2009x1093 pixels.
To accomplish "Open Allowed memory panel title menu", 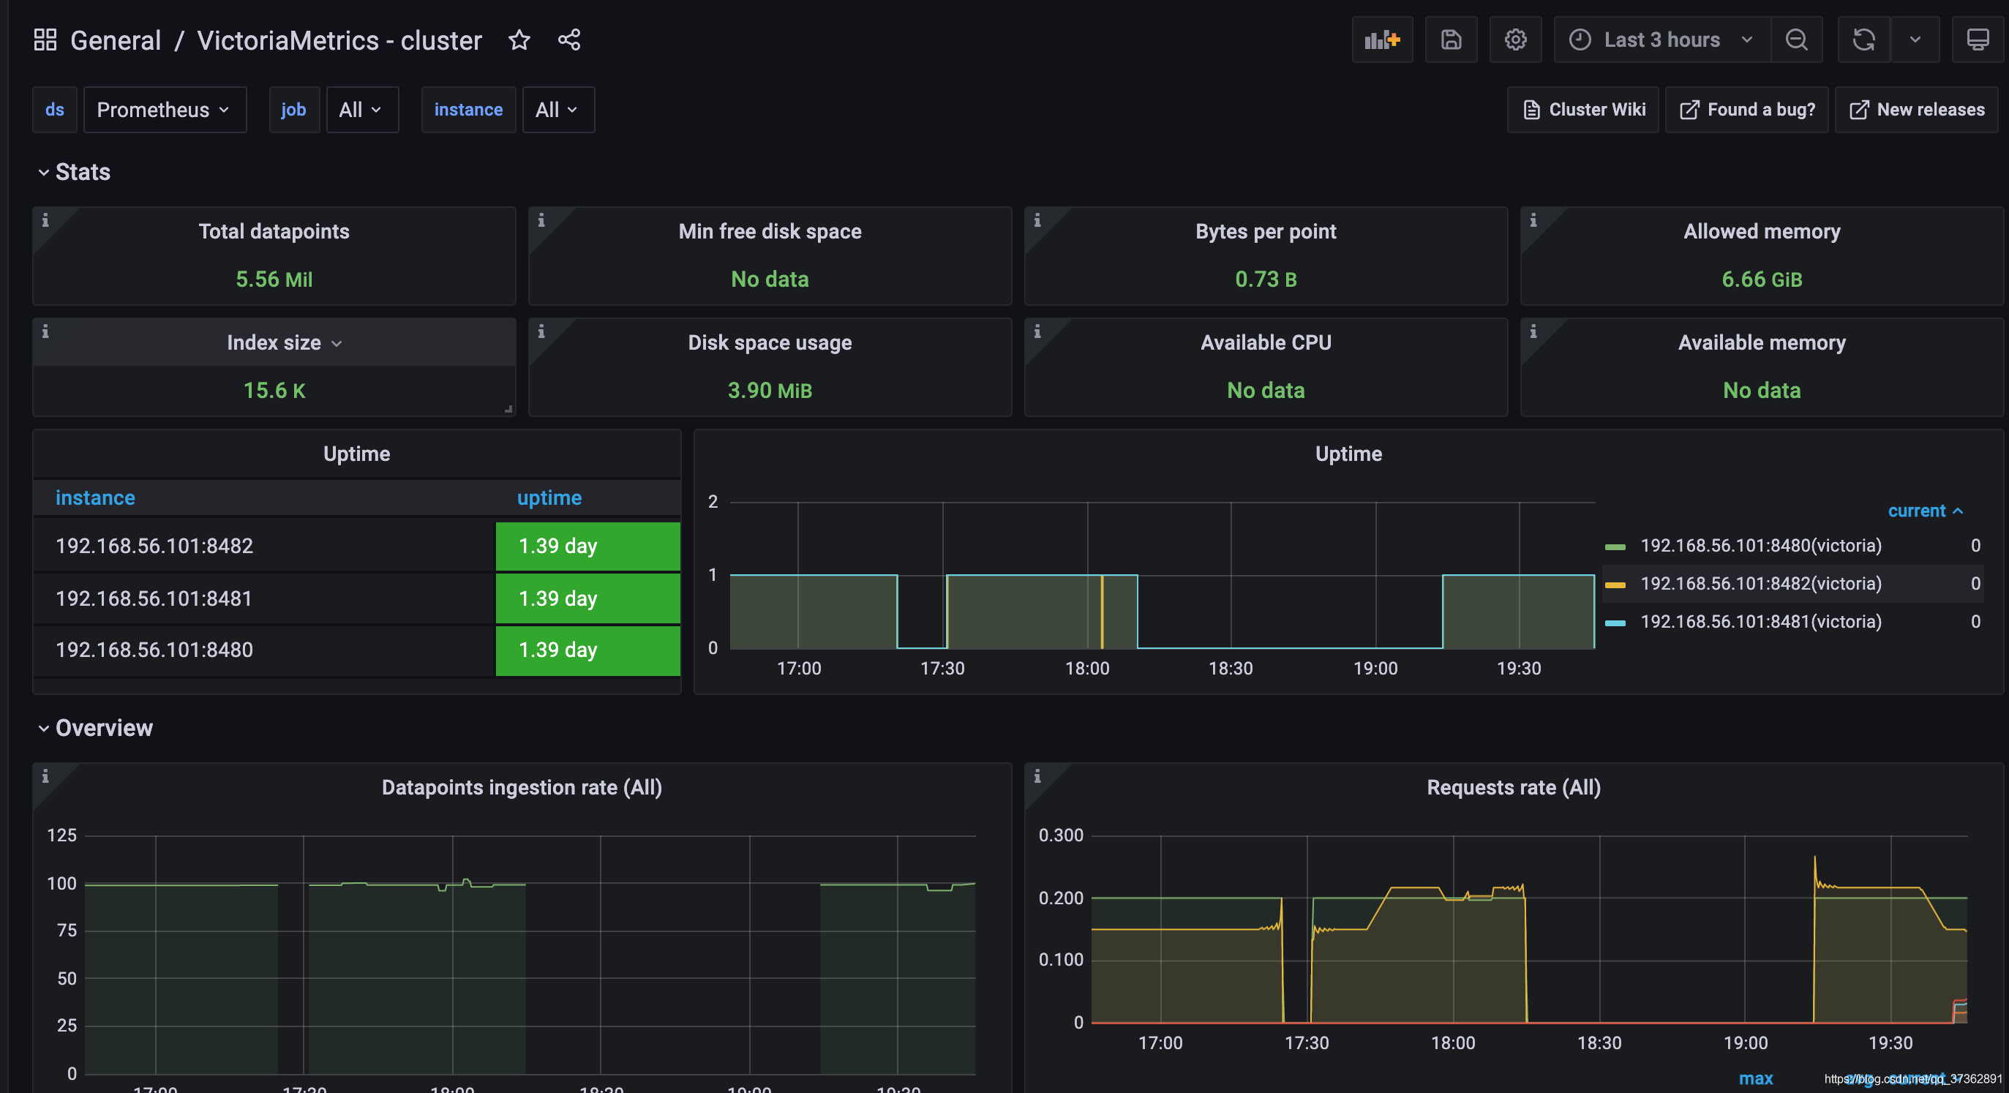I will tap(1762, 231).
